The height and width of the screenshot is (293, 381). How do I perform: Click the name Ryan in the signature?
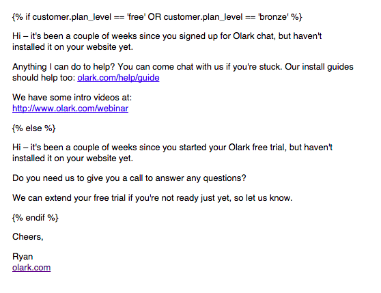[23, 257]
